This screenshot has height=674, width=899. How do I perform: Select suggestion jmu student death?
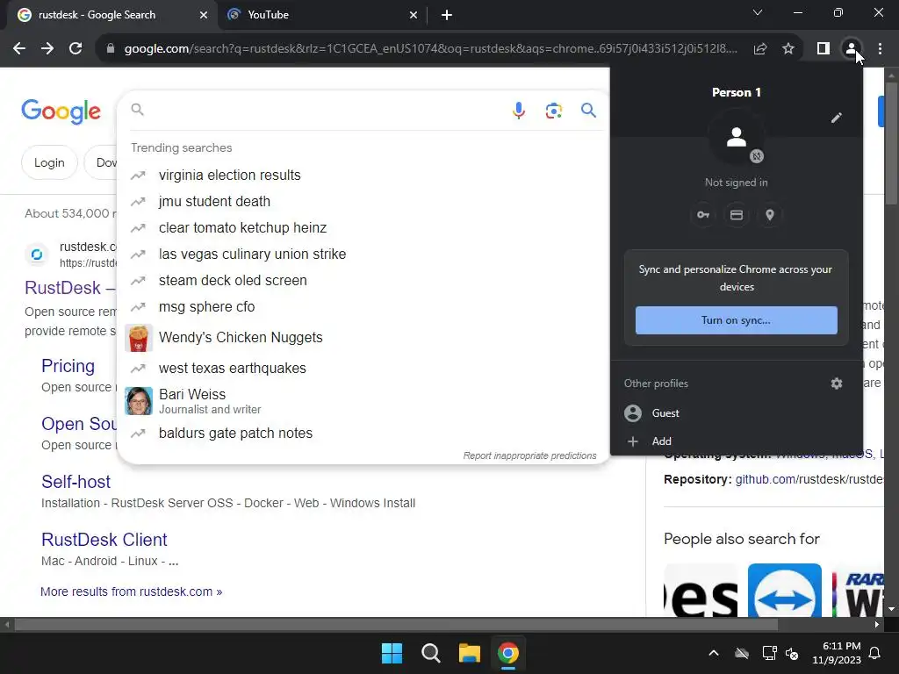point(363,201)
